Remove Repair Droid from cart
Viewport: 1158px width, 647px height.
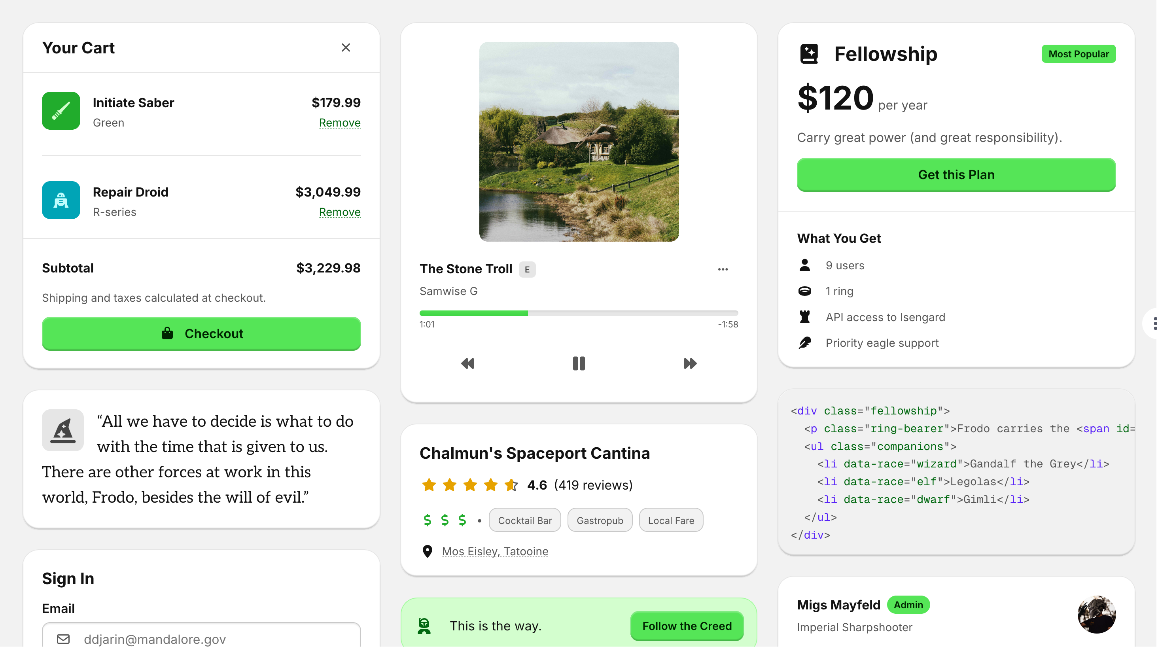(x=339, y=212)
